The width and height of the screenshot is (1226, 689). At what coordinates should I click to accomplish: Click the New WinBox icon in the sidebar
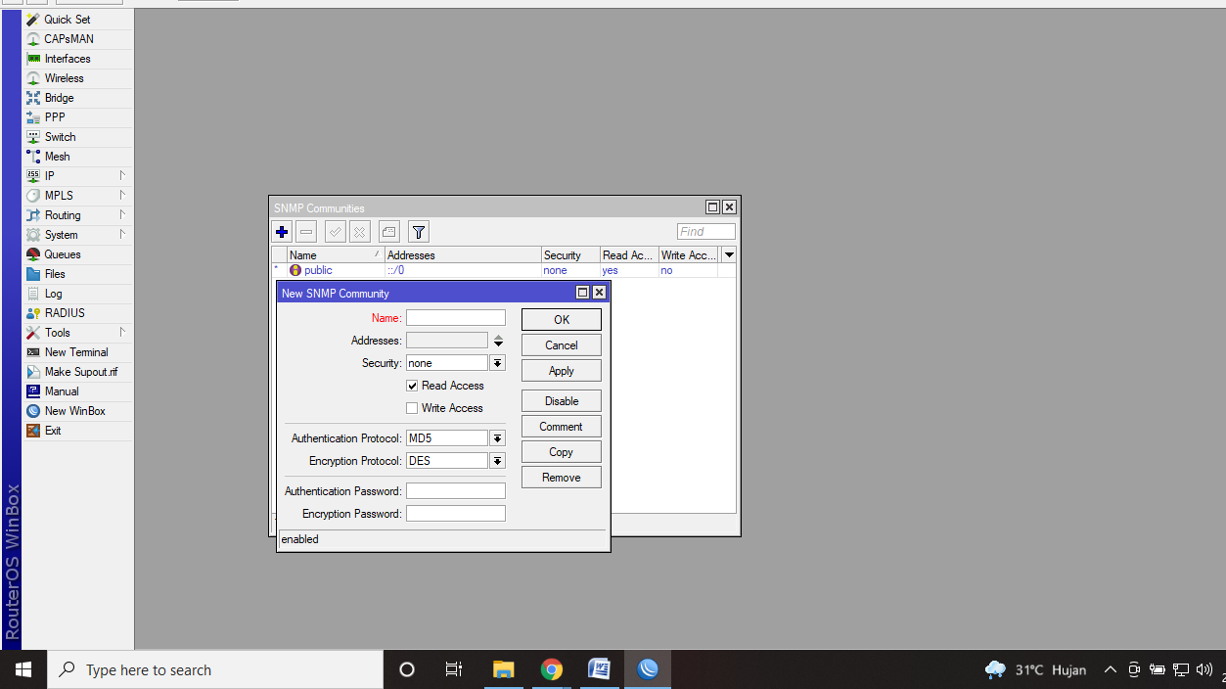click(34, 411)
